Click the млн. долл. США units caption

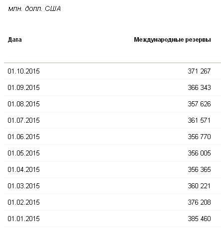[x=34, y=8]
